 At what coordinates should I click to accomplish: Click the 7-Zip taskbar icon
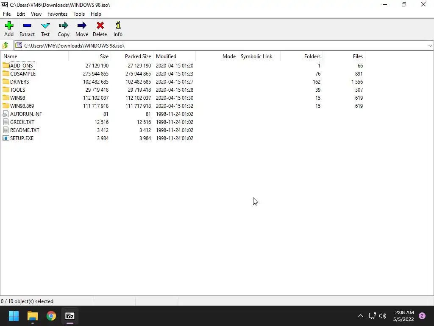click(x=70, y=316)
